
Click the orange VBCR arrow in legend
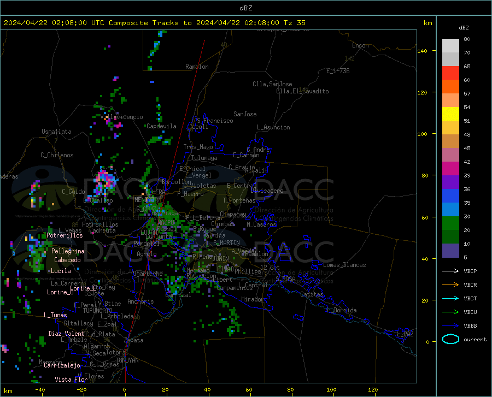(x=450, y=285)
